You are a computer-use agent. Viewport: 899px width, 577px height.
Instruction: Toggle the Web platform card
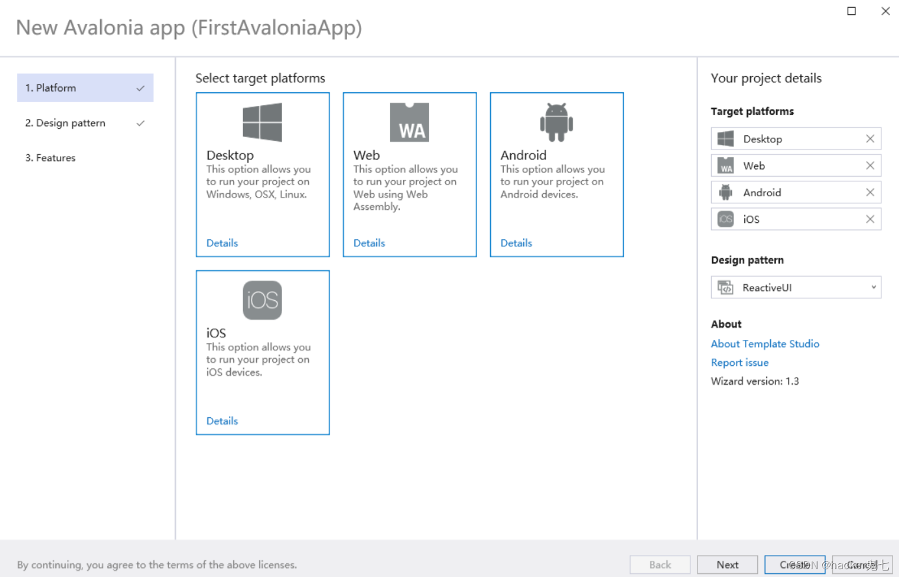point(410,174)
